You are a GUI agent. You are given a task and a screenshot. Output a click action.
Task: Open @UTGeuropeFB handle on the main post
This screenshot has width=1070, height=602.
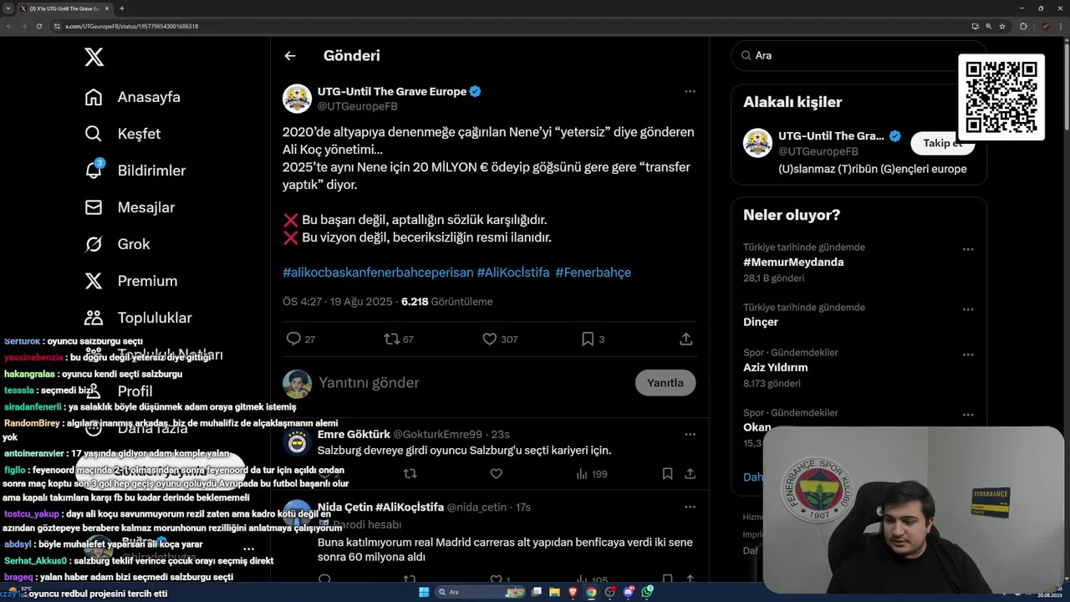pyautogui.click(x=357, y=106)
